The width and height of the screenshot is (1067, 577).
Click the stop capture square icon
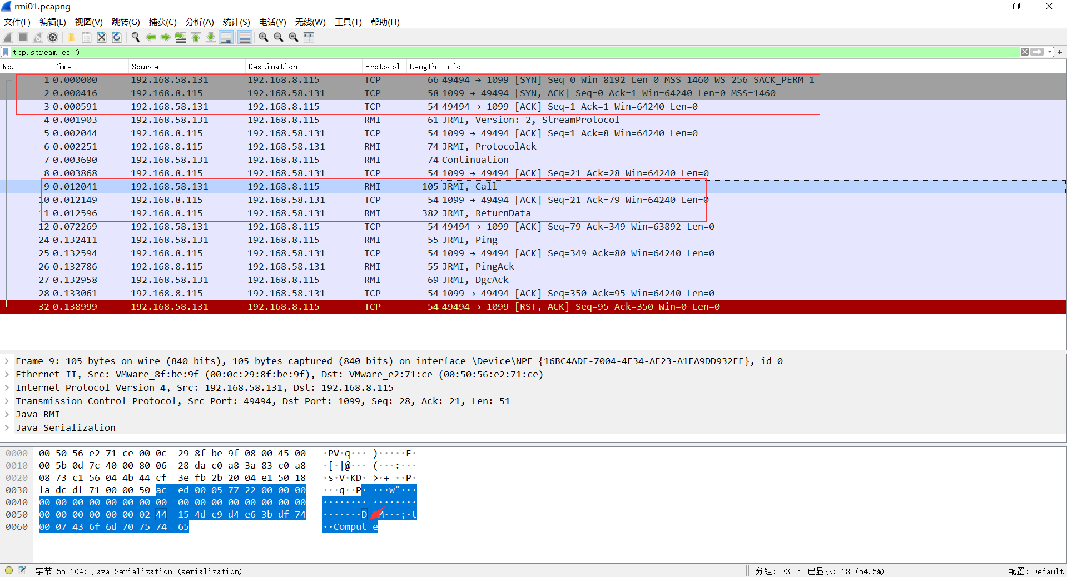click(23, 37)
